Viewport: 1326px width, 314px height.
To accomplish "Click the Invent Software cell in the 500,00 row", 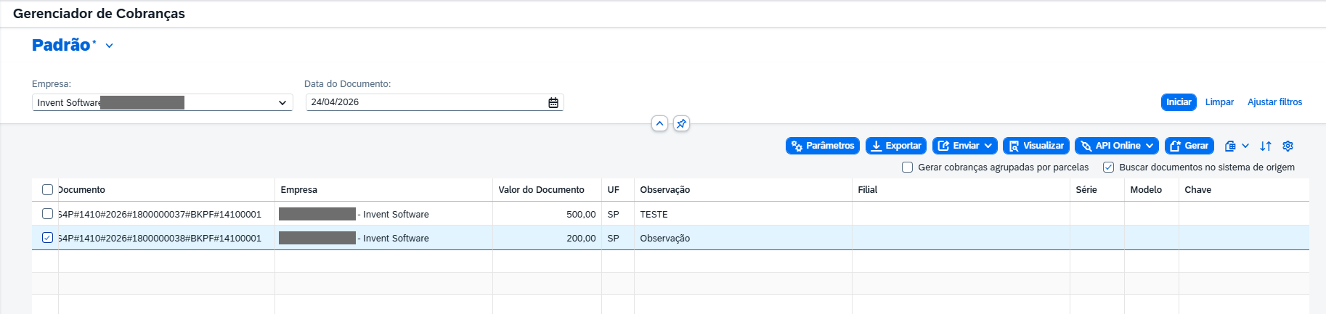I will coord(383,214).
